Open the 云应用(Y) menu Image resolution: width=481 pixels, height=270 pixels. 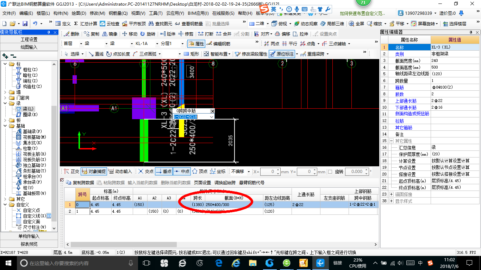coord(175,13)
